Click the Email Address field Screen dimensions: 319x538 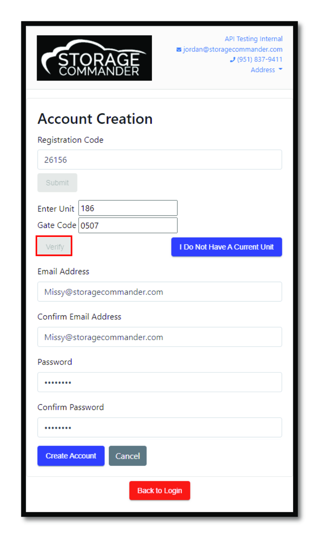point(159,291)
